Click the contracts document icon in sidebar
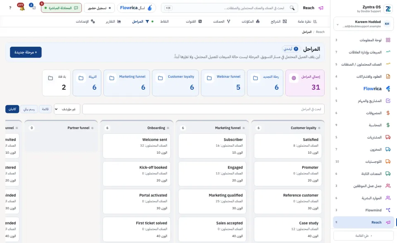Image resolution: width=397 pixels, height=243 pixels. point(388,76)
